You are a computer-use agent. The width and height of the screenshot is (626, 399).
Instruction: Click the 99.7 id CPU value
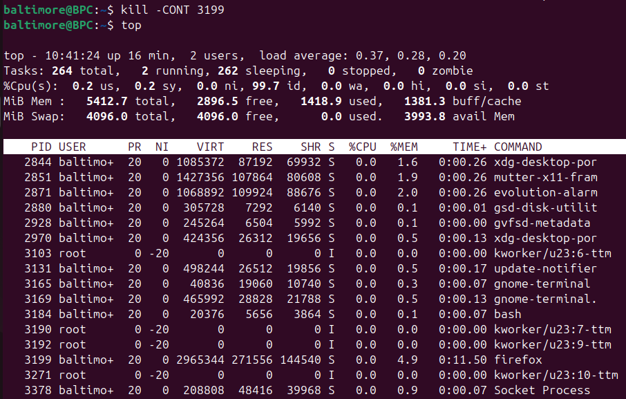click(x=265, y=86)
